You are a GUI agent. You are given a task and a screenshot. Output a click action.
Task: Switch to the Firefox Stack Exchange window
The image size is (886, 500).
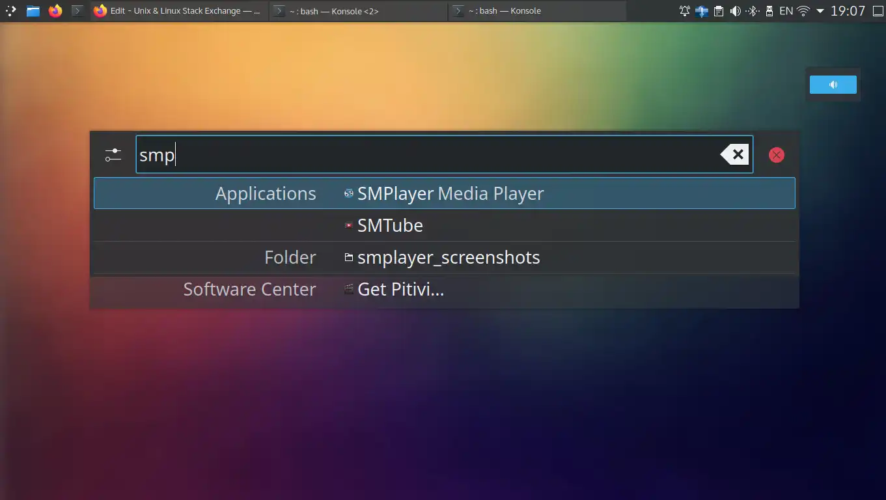[179, 11]
